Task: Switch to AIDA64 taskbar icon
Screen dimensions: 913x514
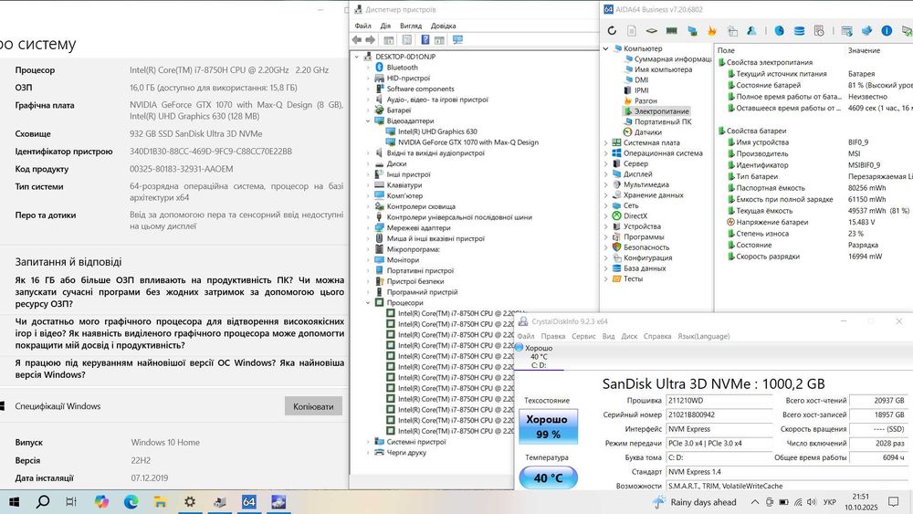Action: 248,502
